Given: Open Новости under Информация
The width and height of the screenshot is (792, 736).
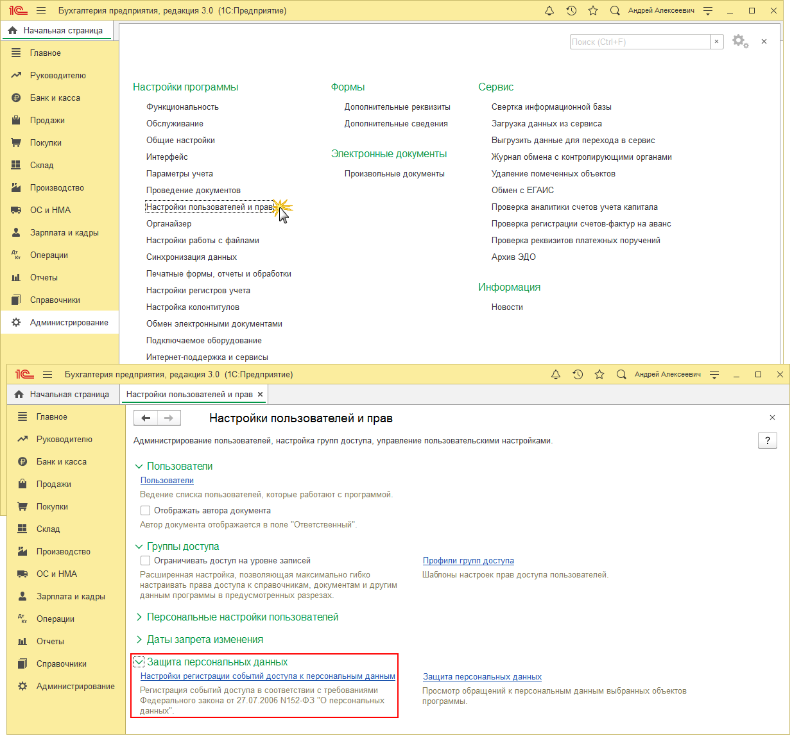Looking at the screenshot, I should tap(507, 307).
